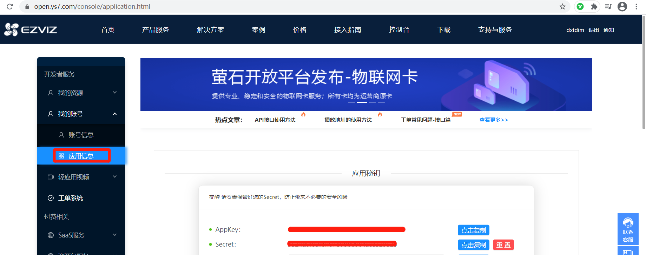Select the third banner carousel indicator
Viewport: 646px width, 255px height.
click(x=373, y=102)
